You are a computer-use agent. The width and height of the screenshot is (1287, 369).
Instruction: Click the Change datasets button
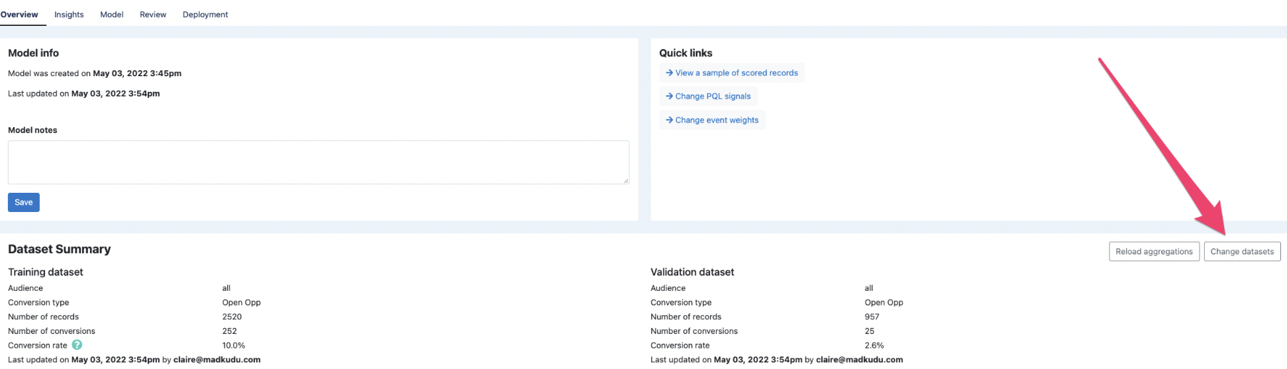[1242, 252]
